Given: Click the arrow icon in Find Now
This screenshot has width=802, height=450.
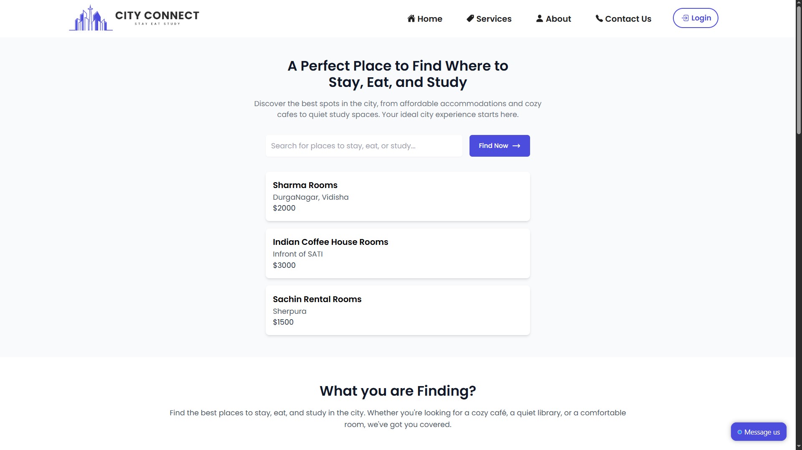Looking at the screenshot, I should click(x=516, y=146).
